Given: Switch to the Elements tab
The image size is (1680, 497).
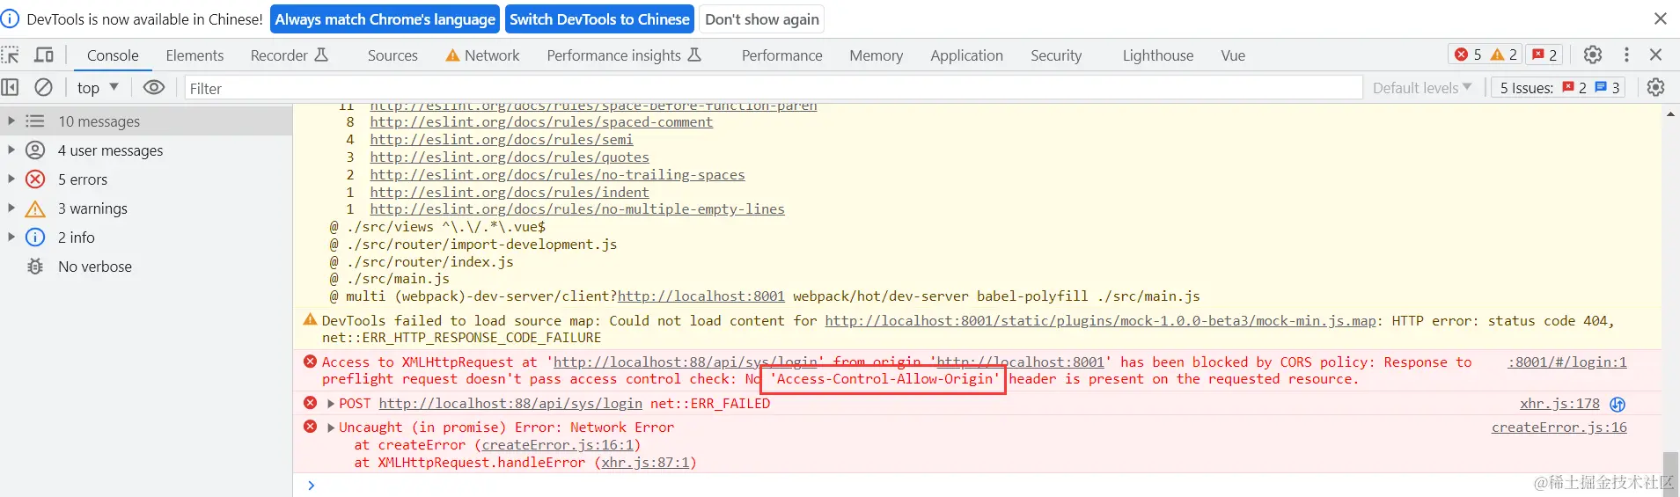Looking at the screenshot, I should pos(194,55).
